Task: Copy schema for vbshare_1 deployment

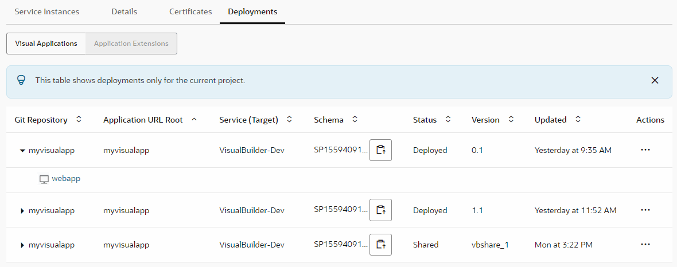Action: click(380, 245)
